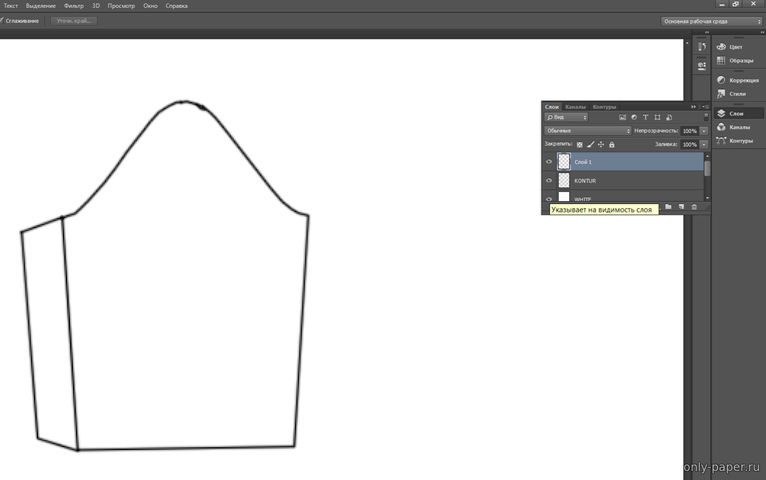Screen dimensions: 766x480
Task: Open the History panel icon
Action: [x=702, y=47]
